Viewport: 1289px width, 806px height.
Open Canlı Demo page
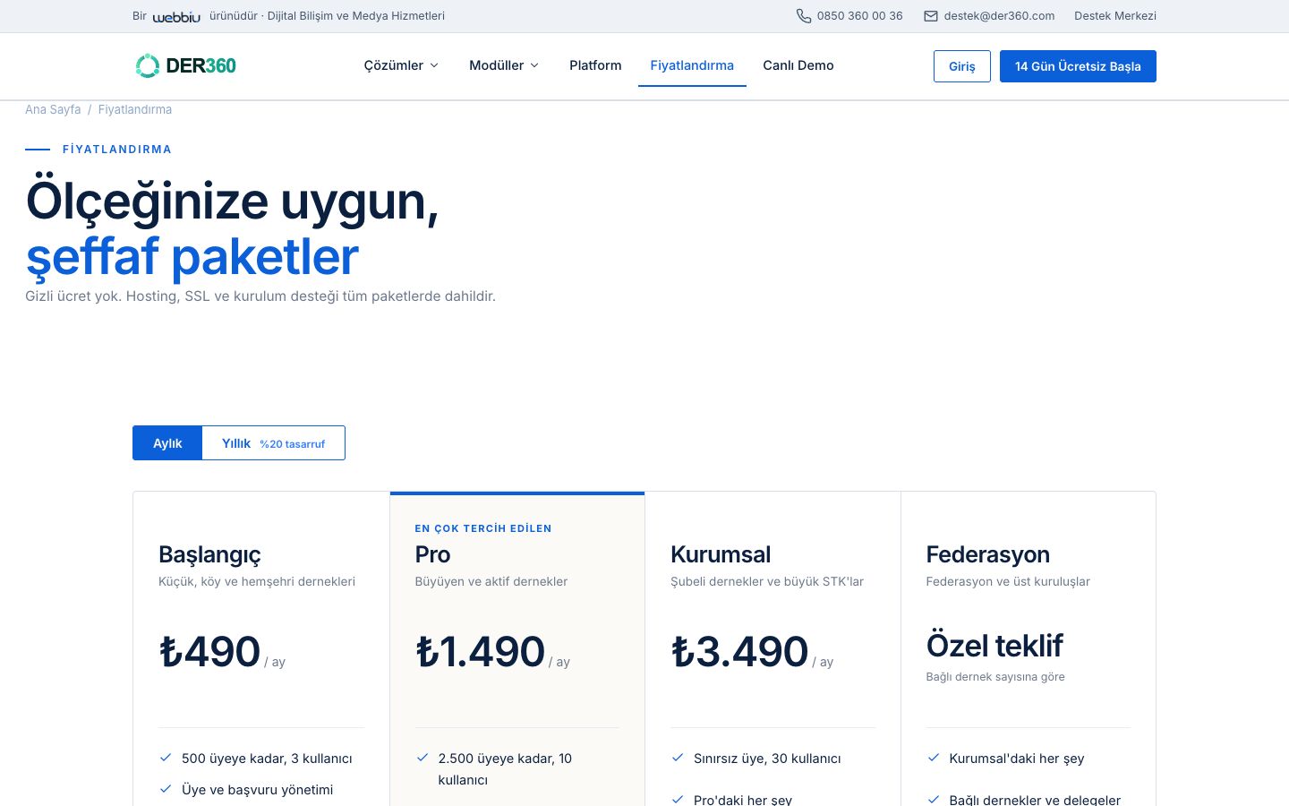coord(798,65)
